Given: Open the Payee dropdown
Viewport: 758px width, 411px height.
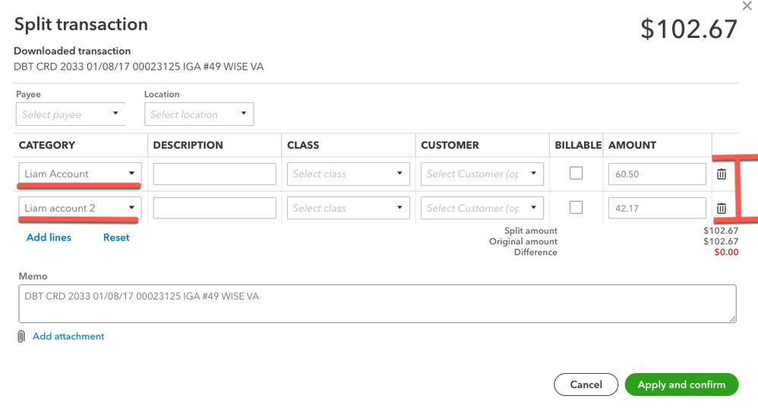Looking at the screenshot, I should [71, 115].
